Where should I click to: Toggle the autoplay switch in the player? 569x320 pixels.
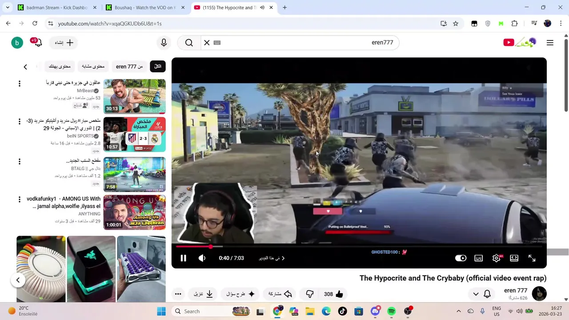click(461, 258)
